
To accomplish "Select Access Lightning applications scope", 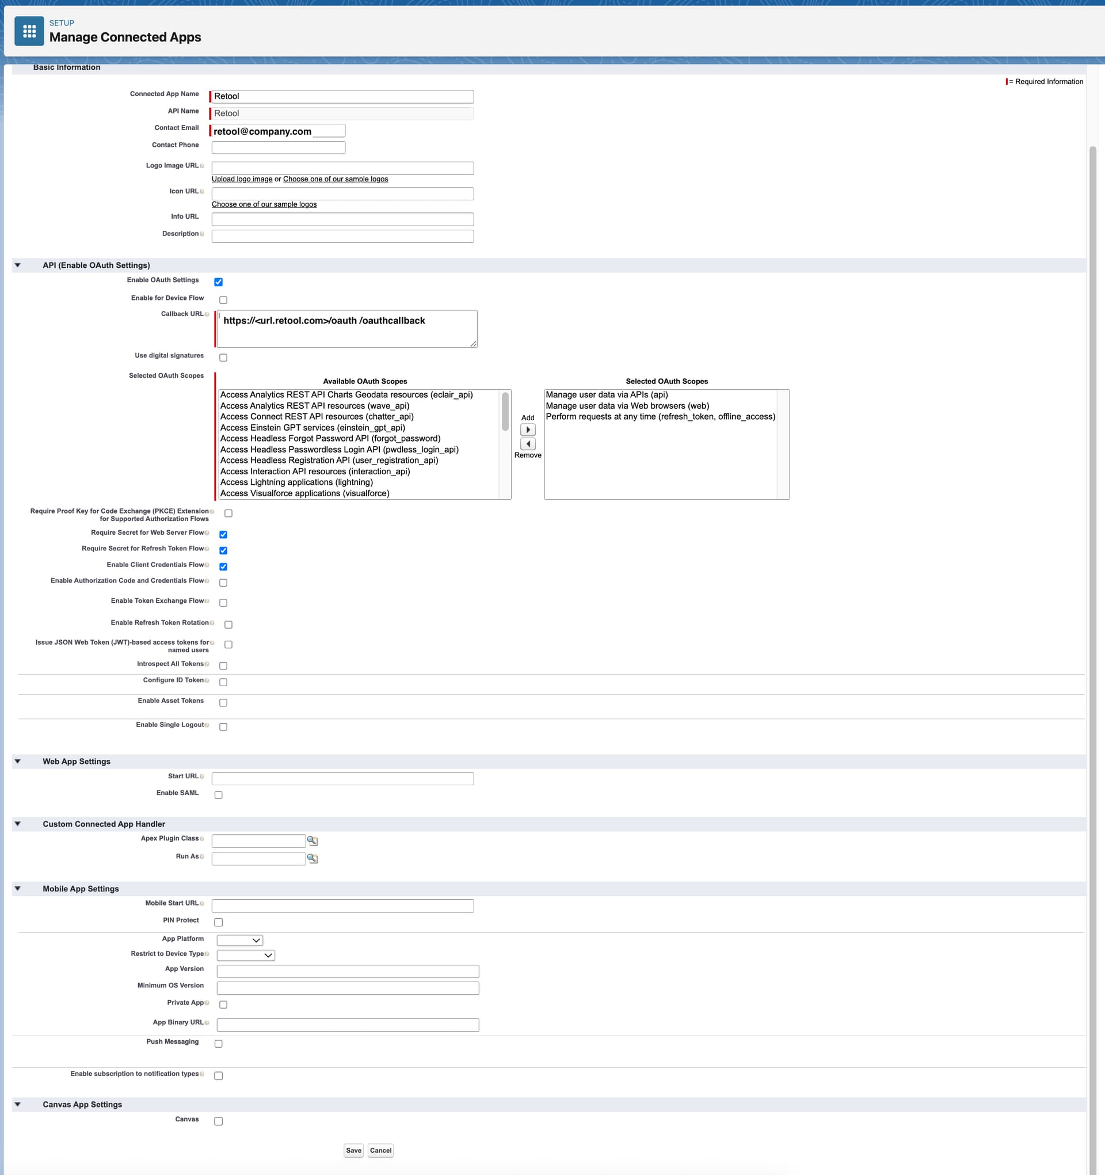I will click(x=296, y=482).
